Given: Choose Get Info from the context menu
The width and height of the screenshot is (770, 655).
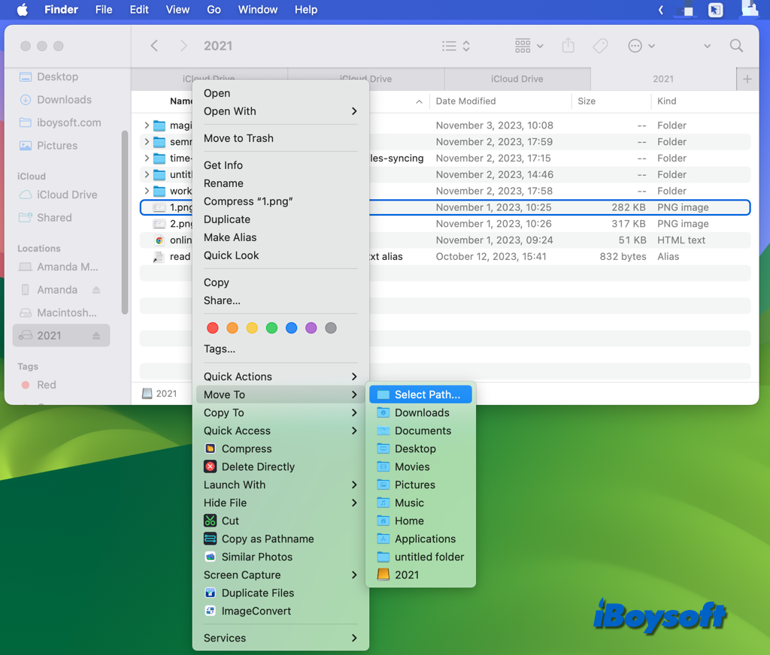Looking at the screenshot, I should (x=222, y=165).
